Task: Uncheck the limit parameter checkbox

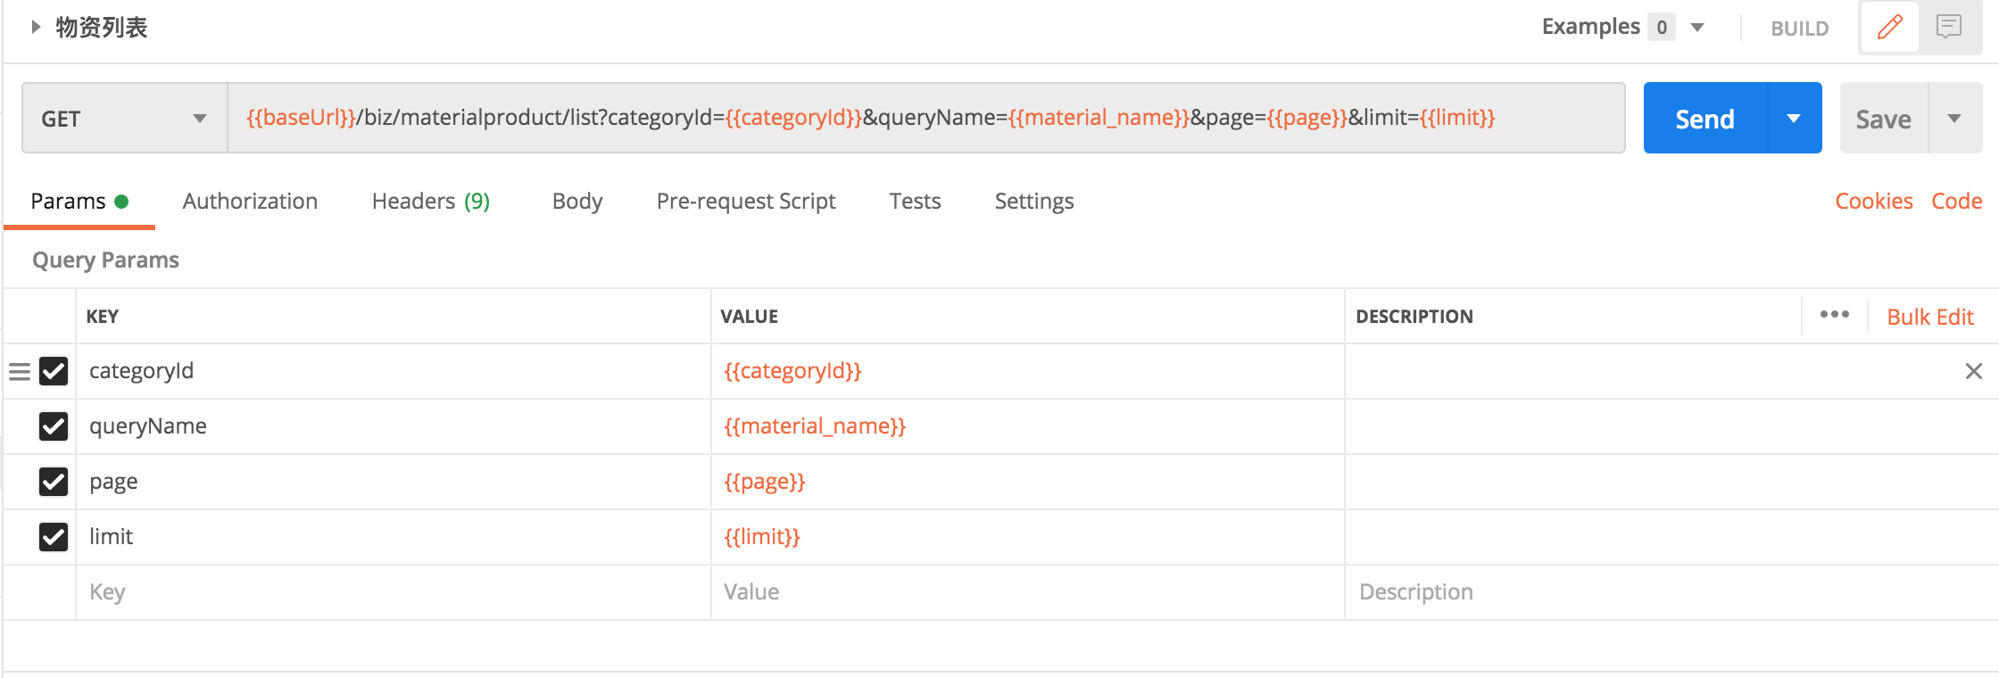Action: tap(54, 537)
